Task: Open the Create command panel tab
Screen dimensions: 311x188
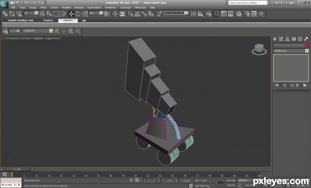Action: [x=275, y=39]
